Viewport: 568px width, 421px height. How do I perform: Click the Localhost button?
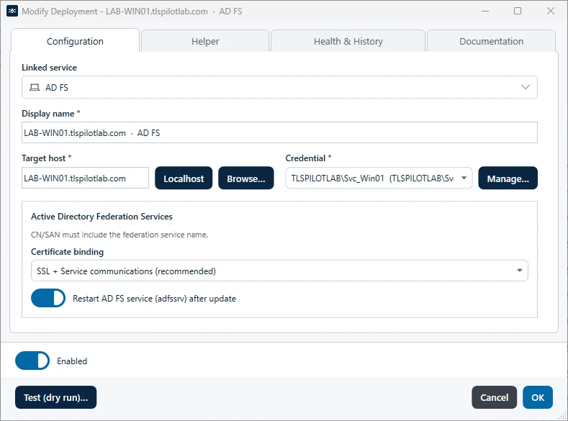click(184, 178)
